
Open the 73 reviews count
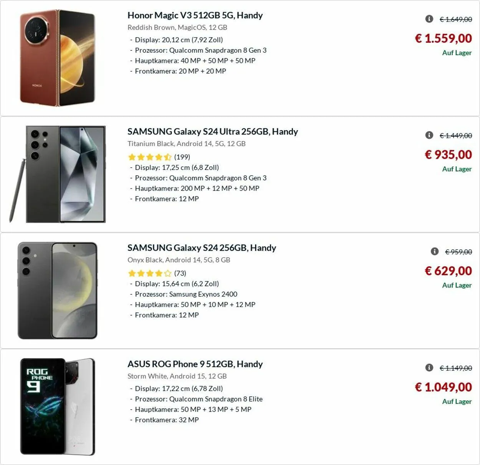coord(180,273)
